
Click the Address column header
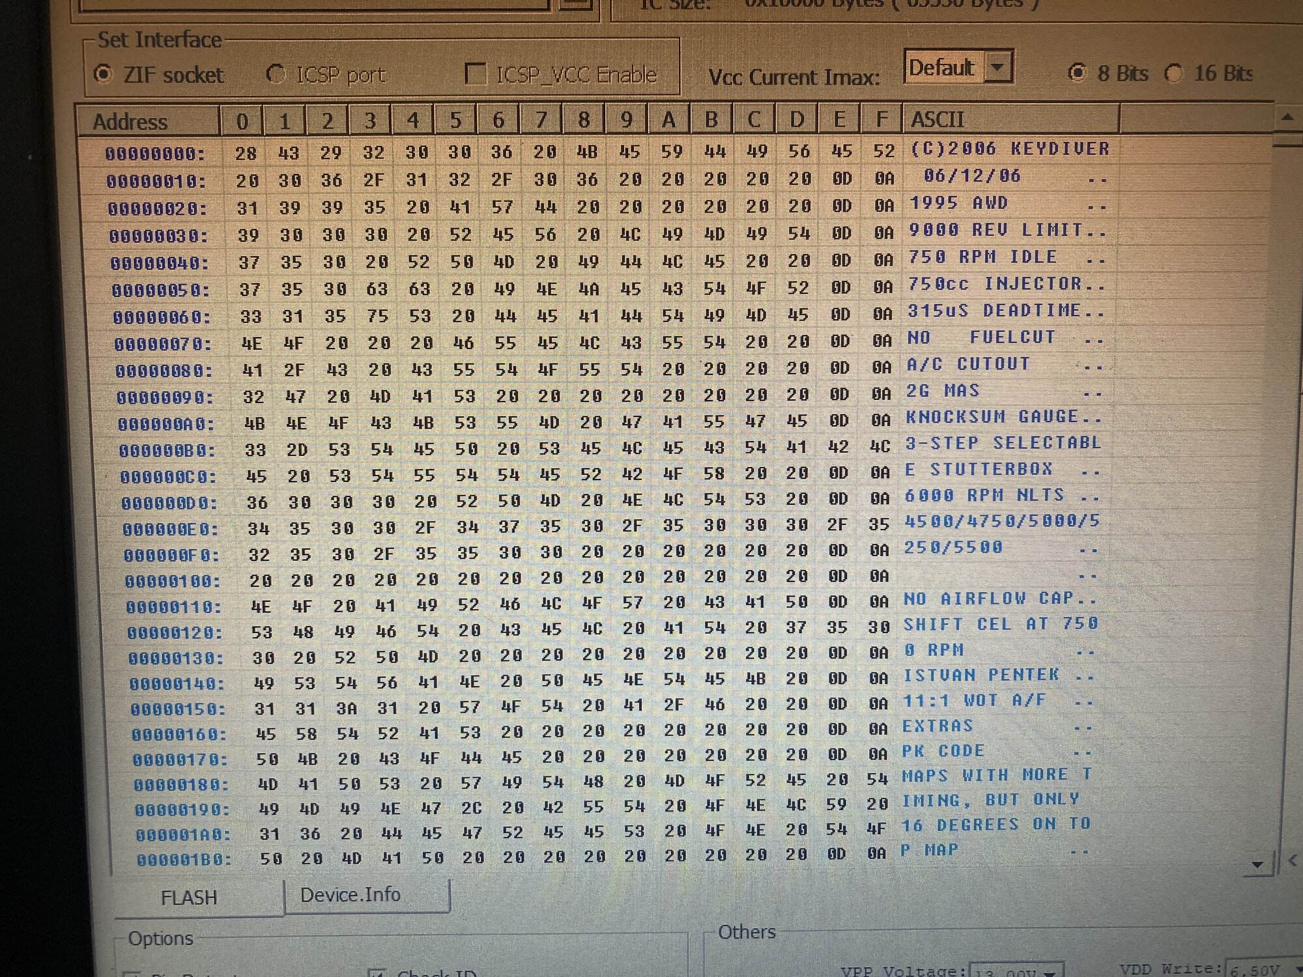click(149, 122)
